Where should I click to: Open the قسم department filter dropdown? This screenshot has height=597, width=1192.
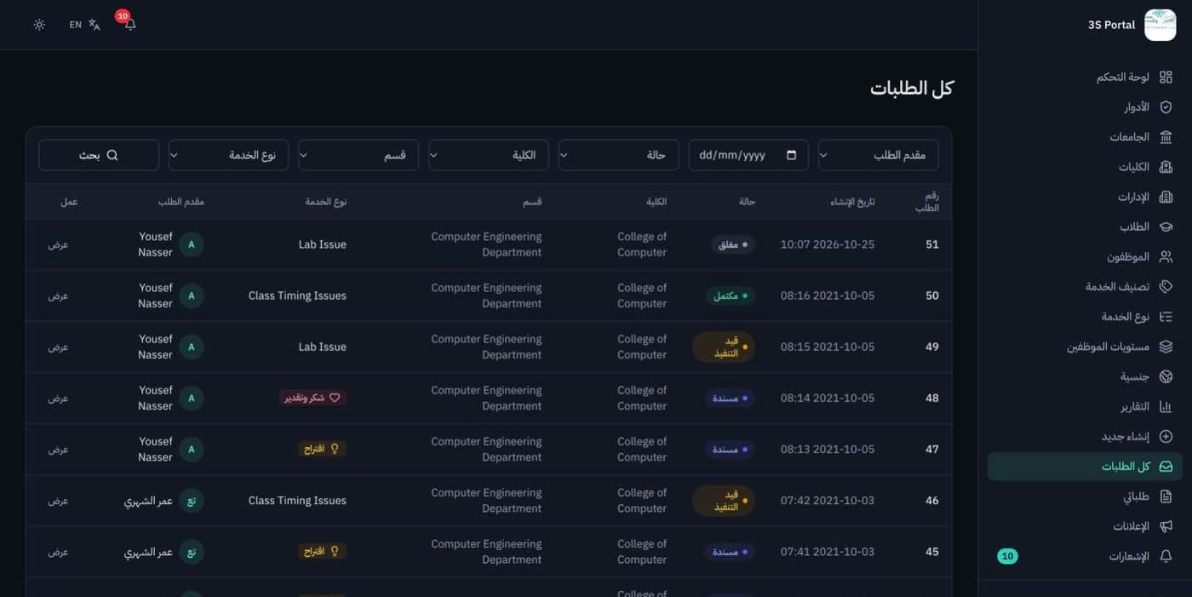(x=358, y=155)
